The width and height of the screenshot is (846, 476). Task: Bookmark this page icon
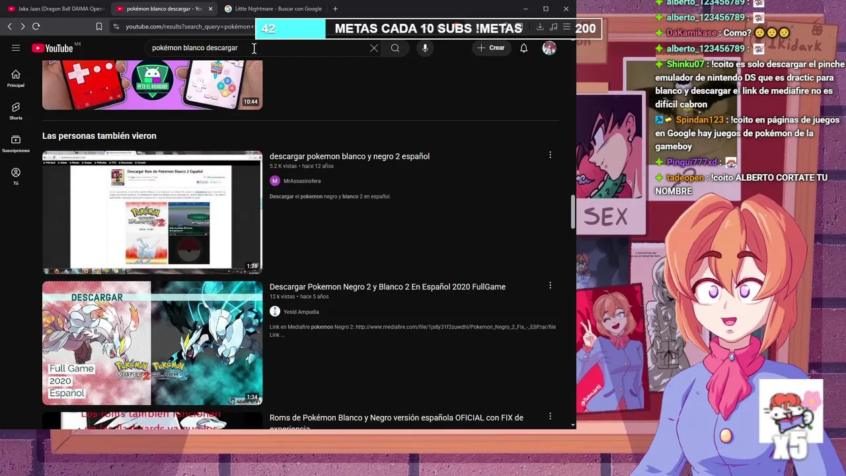99,26
